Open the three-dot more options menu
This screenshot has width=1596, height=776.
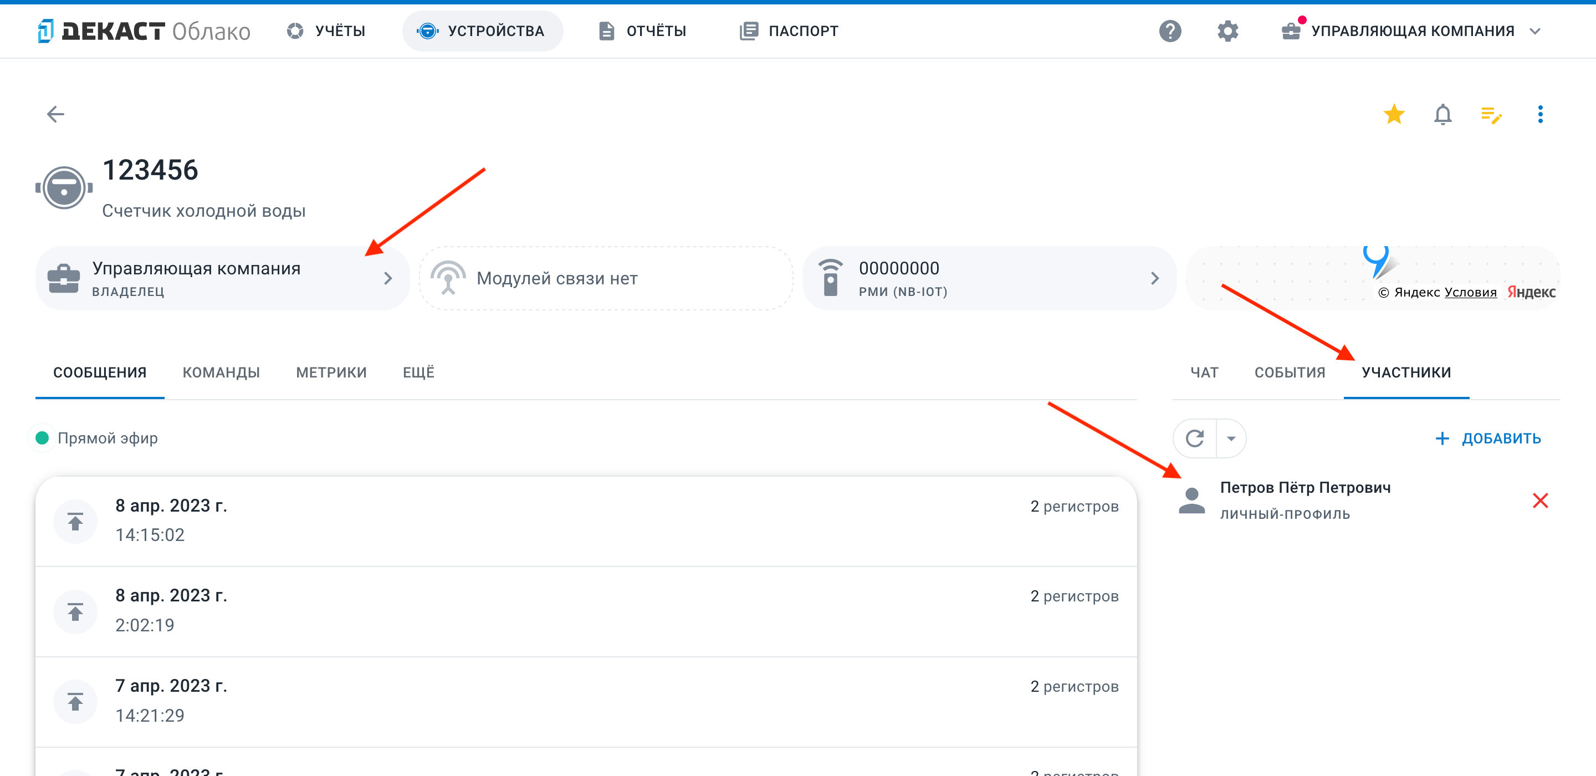1540,114
